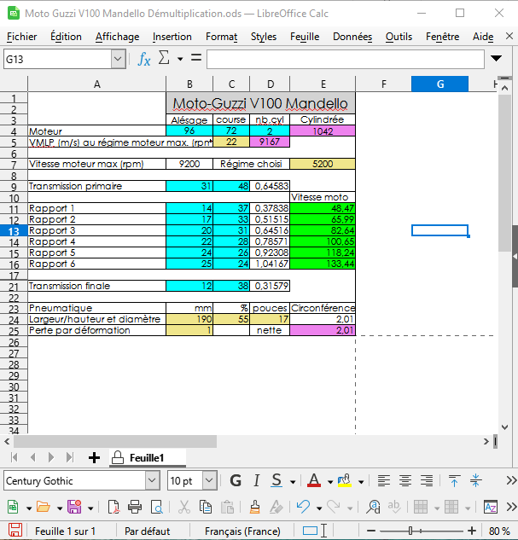Select the Régime choisi value 5200 cell
518x540 pixels.
[323, 164]
